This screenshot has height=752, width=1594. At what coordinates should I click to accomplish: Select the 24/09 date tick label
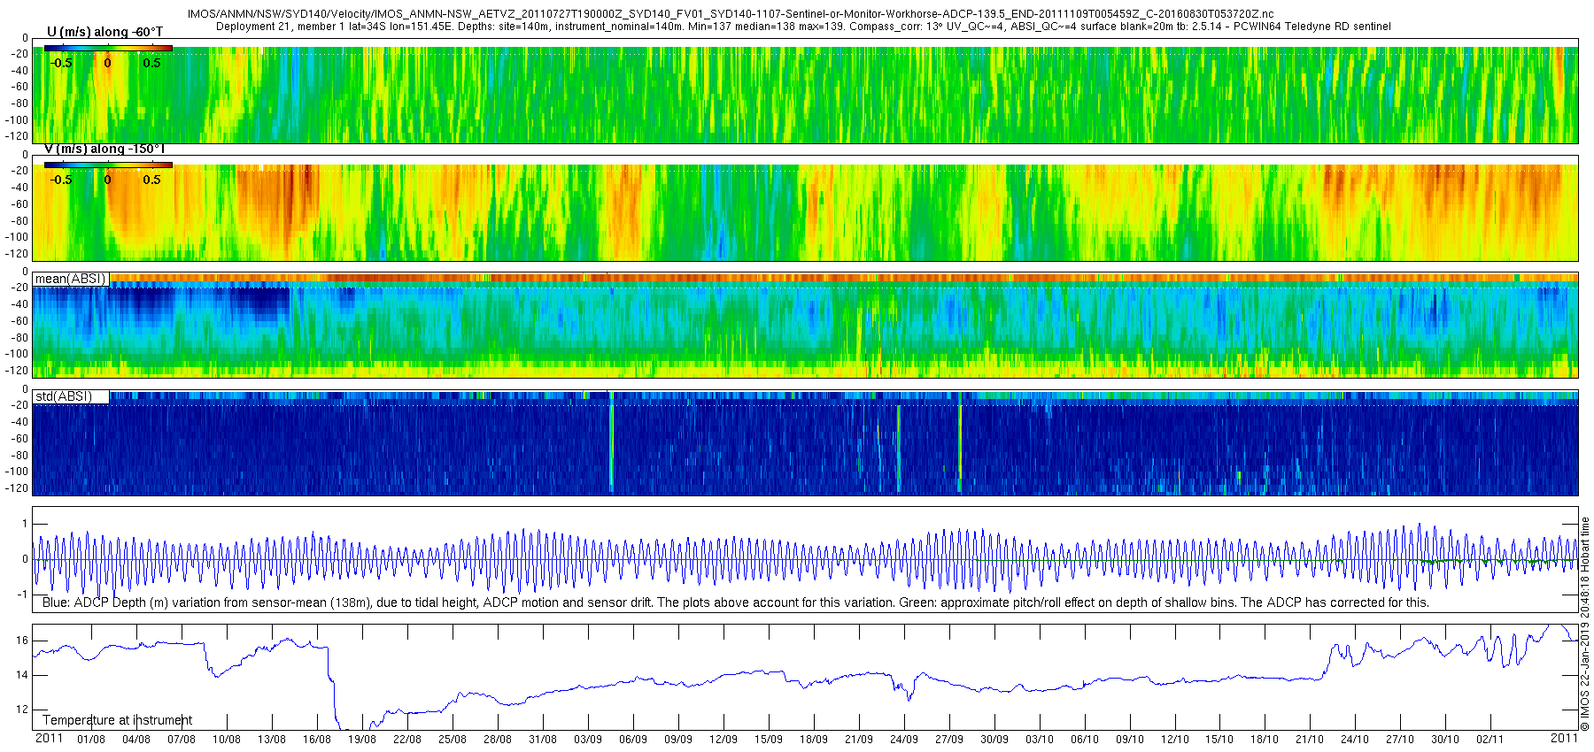pyautogui.click(x=904, y=740)
